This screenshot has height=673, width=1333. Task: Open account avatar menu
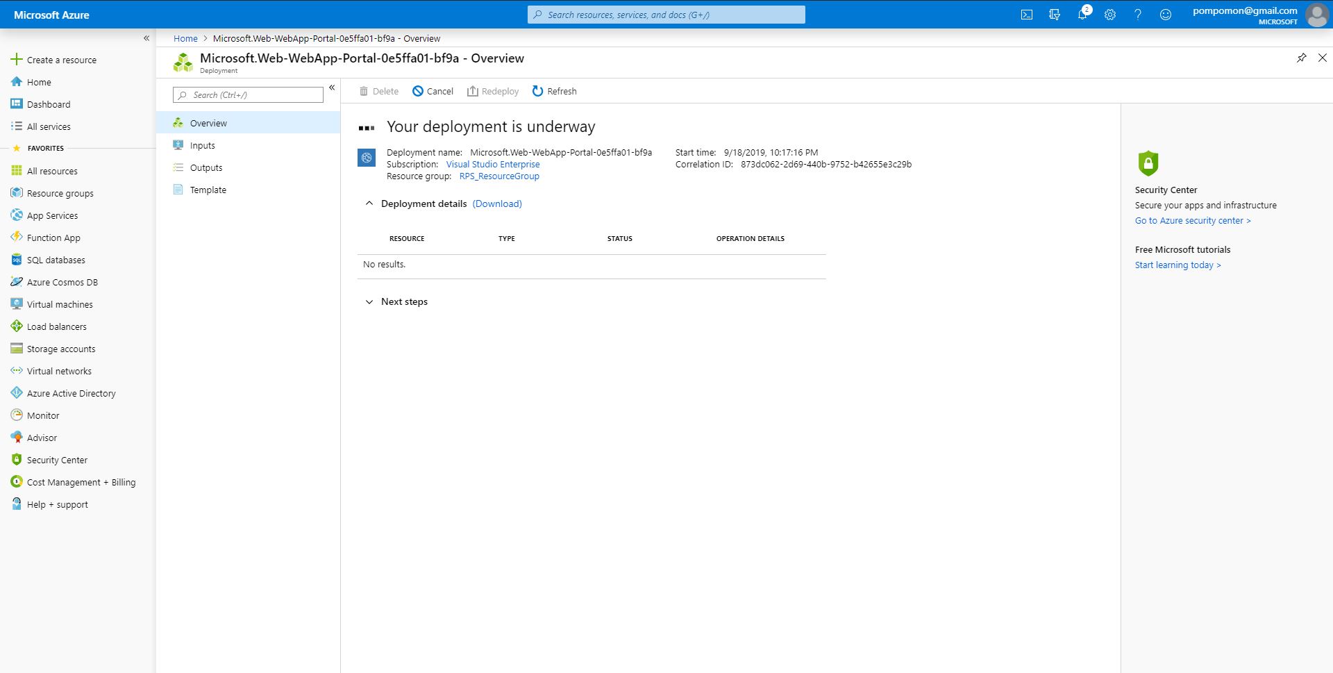click(1316, 15)
